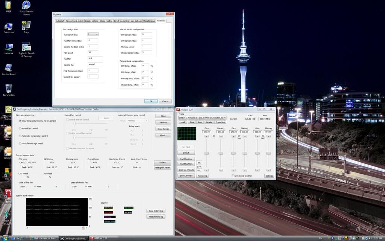Tick 'Maintain minimum fan speed'
This screenshot has width=385, height=241.
[68, 148]
